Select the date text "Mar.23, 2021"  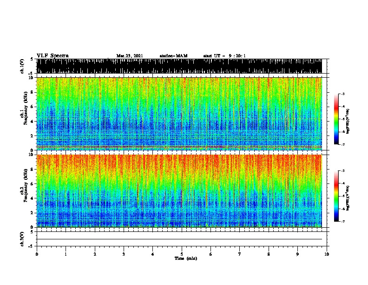click(130, 56)
